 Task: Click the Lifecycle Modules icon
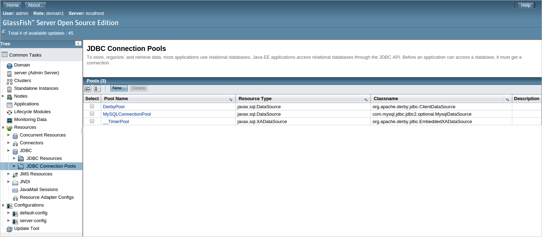[x=10, y=112]
